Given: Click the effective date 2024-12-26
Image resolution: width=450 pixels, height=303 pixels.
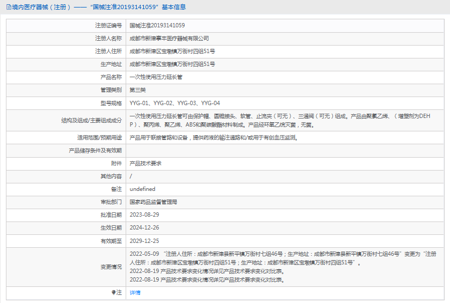Looking at the screenshot, I should [144, 228].
